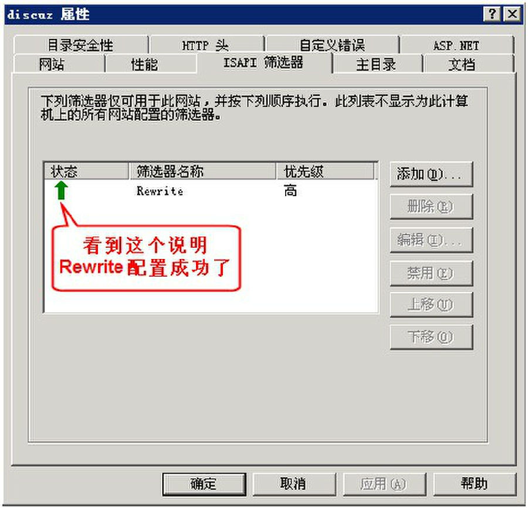Click the green up-arrow status icon

pos(61,190)
